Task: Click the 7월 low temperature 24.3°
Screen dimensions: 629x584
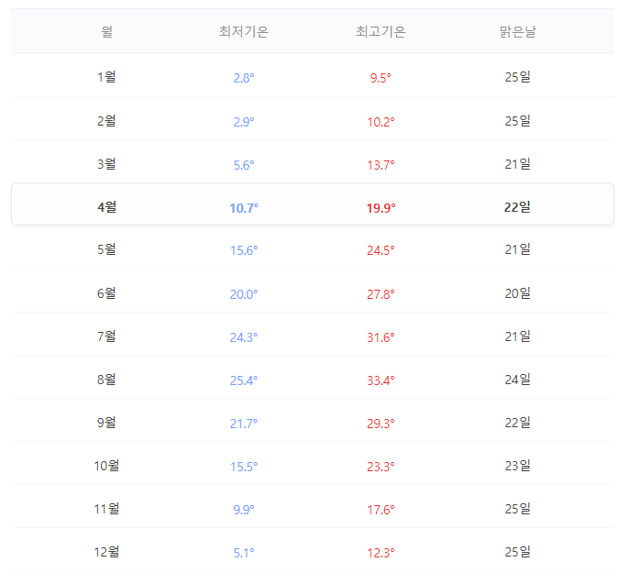Action: (x=244, y=337)
